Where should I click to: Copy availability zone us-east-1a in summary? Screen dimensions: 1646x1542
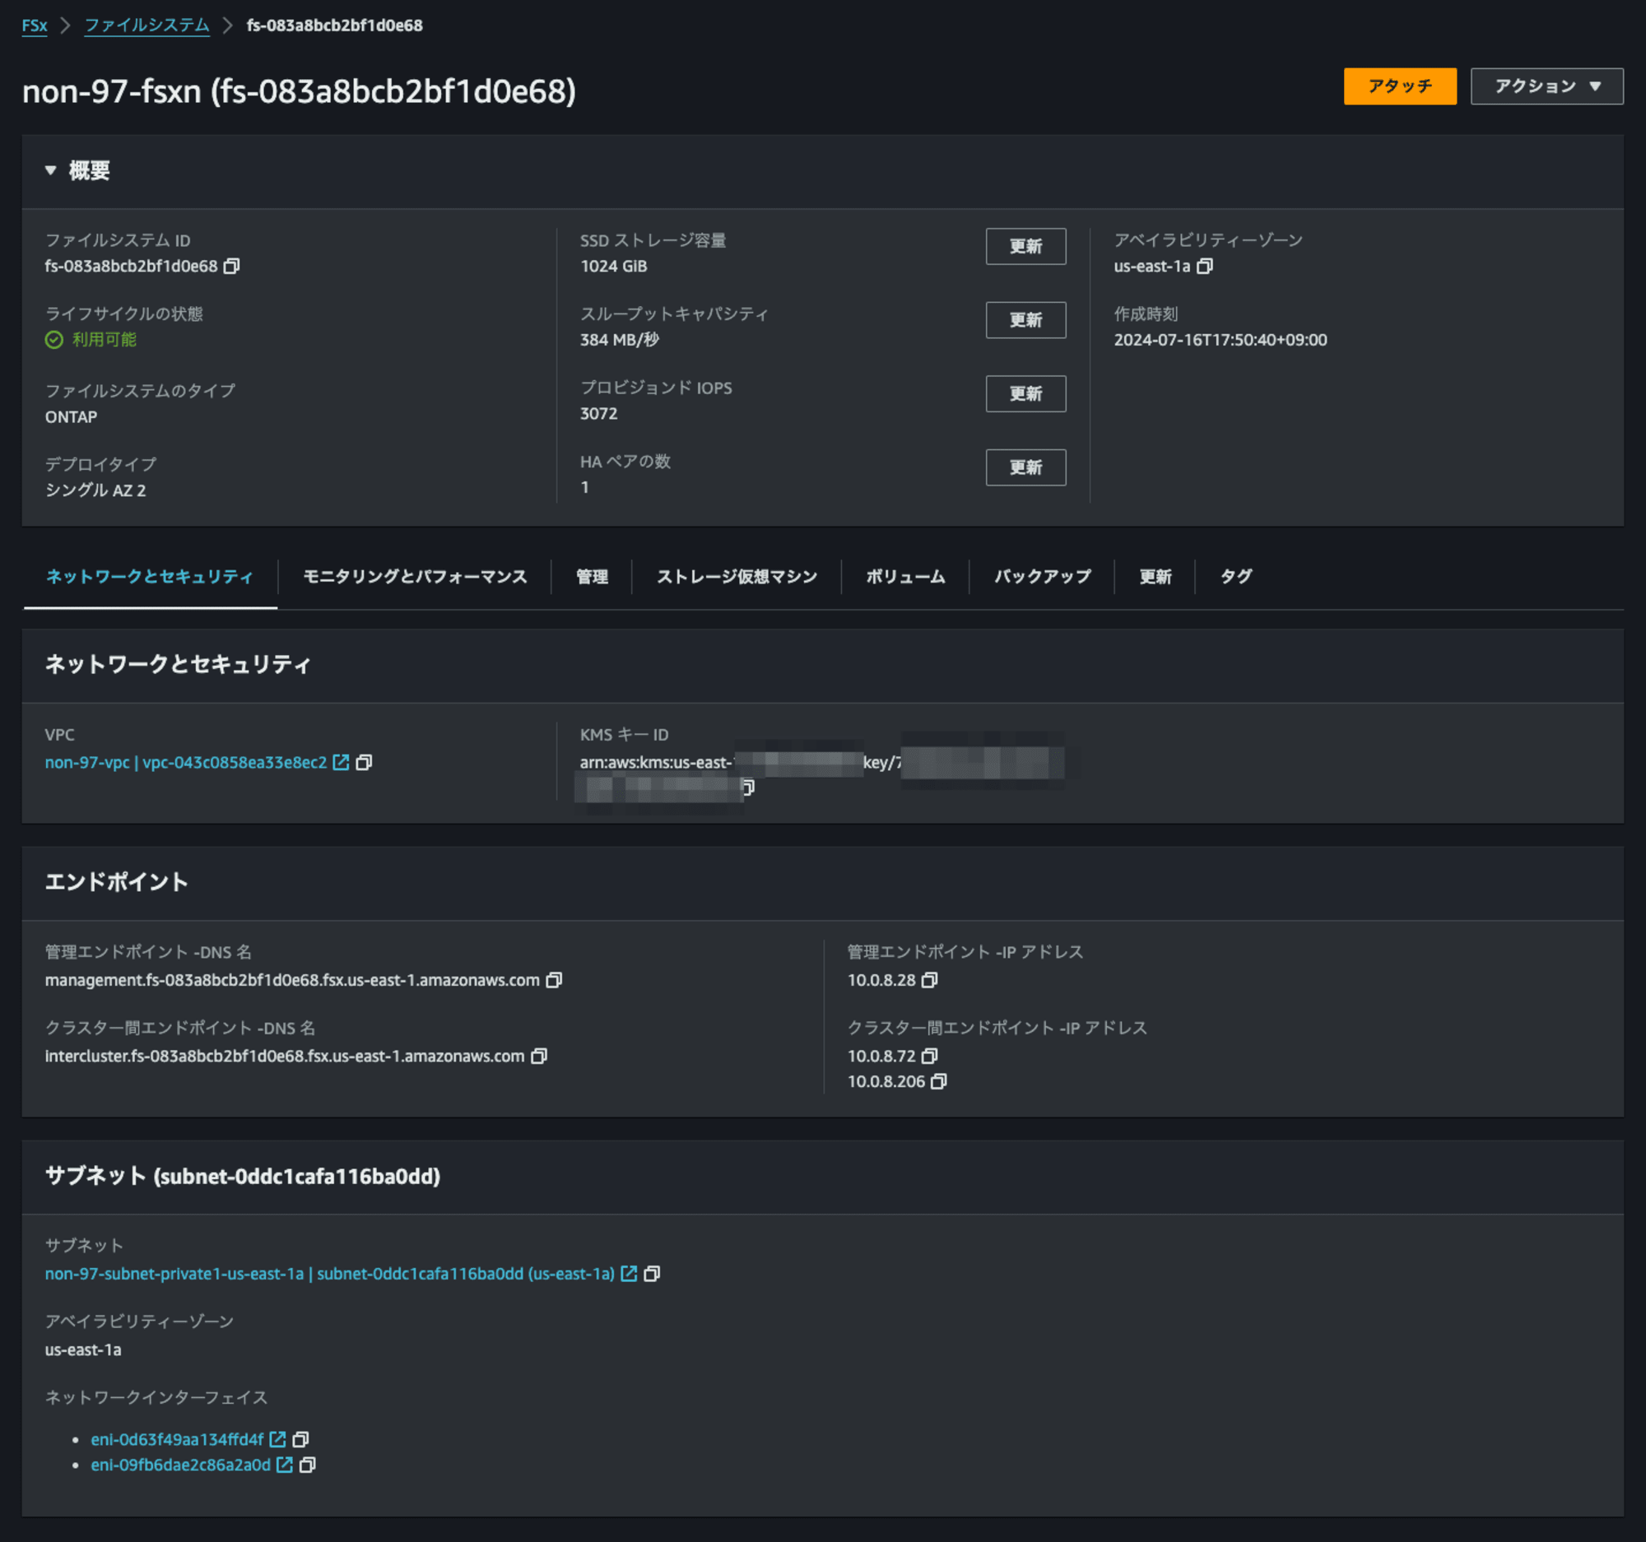[x=1205, y=266]
